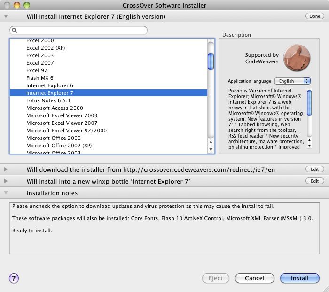The width and height of the screenshot is (329, 292).
Task: Click the software list scrollbar thumb
Action: (211, 60)
